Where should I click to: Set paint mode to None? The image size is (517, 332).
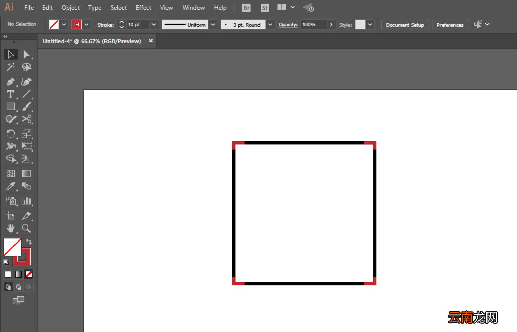pos(28,274)
